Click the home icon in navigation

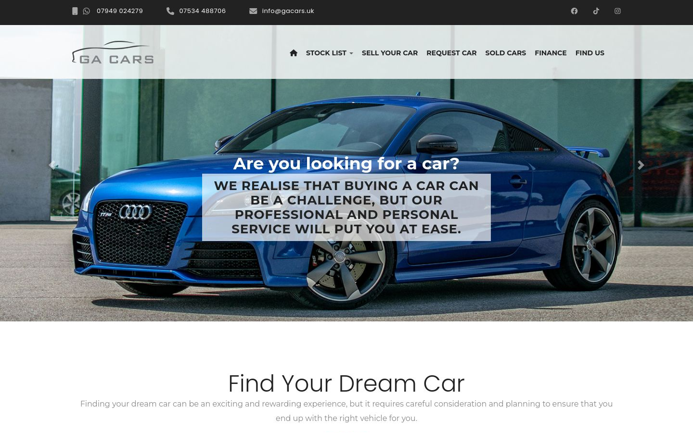(294, 53)
